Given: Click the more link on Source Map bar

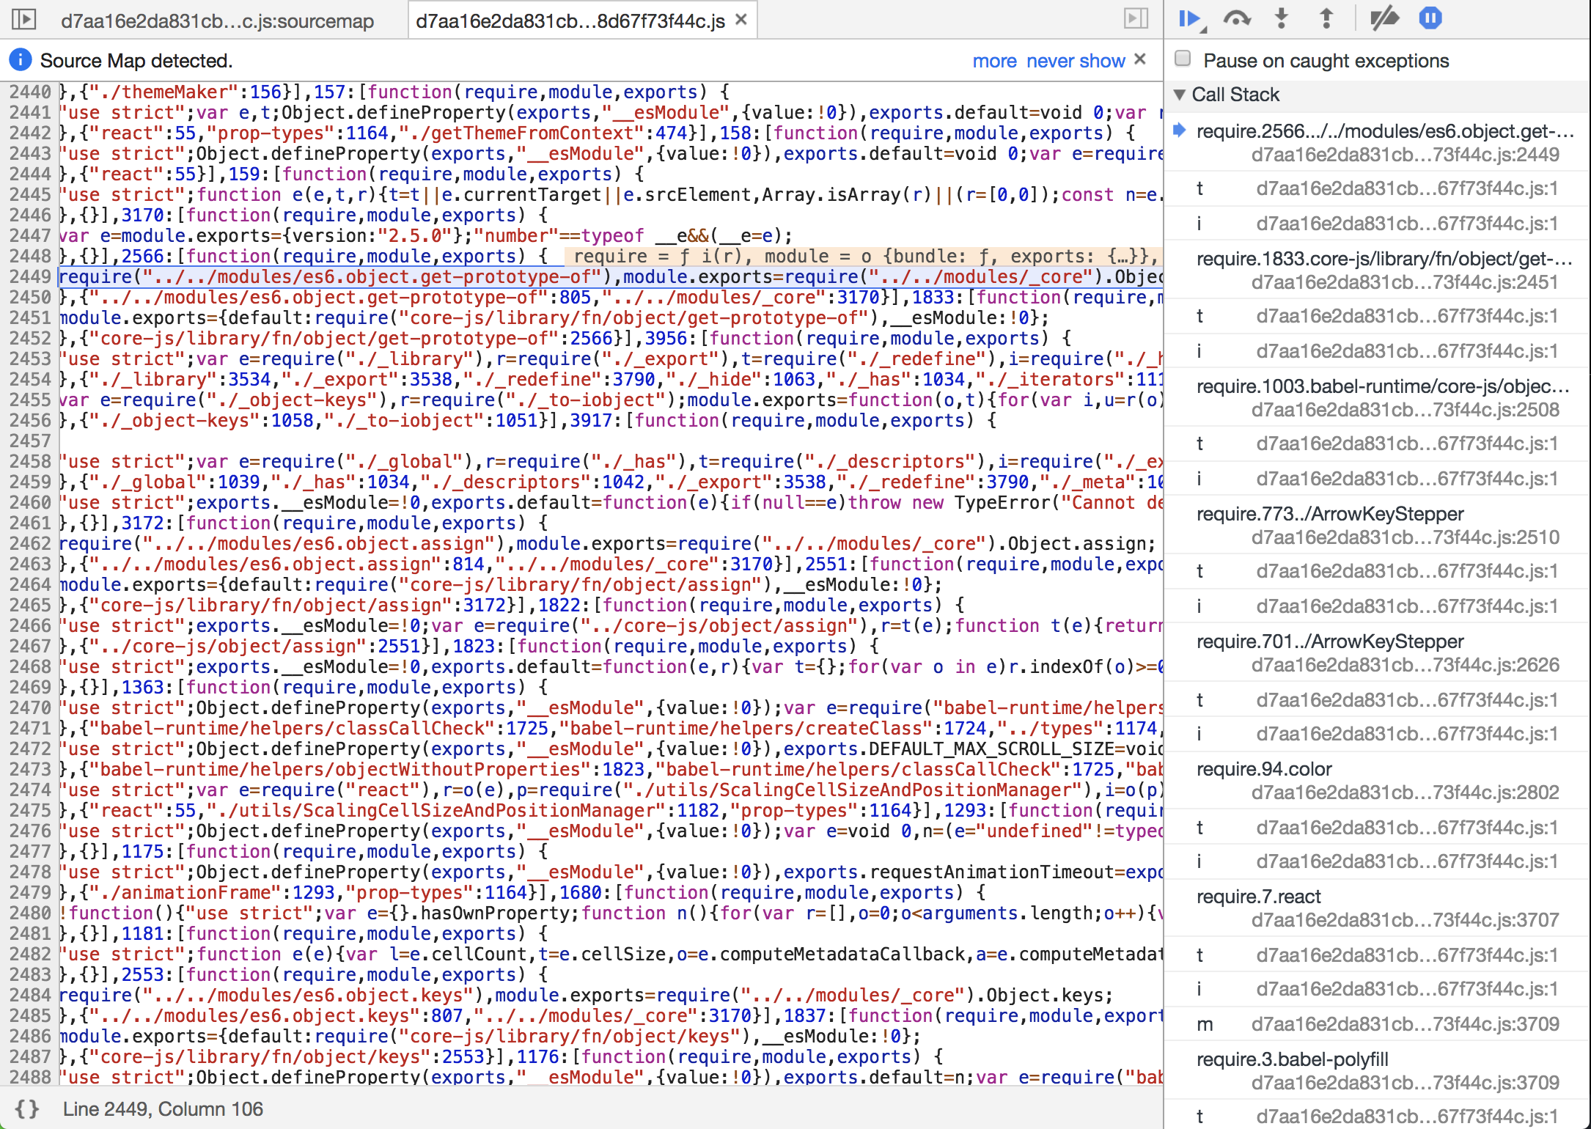Looking at the screenshot, I should point(994,61).
